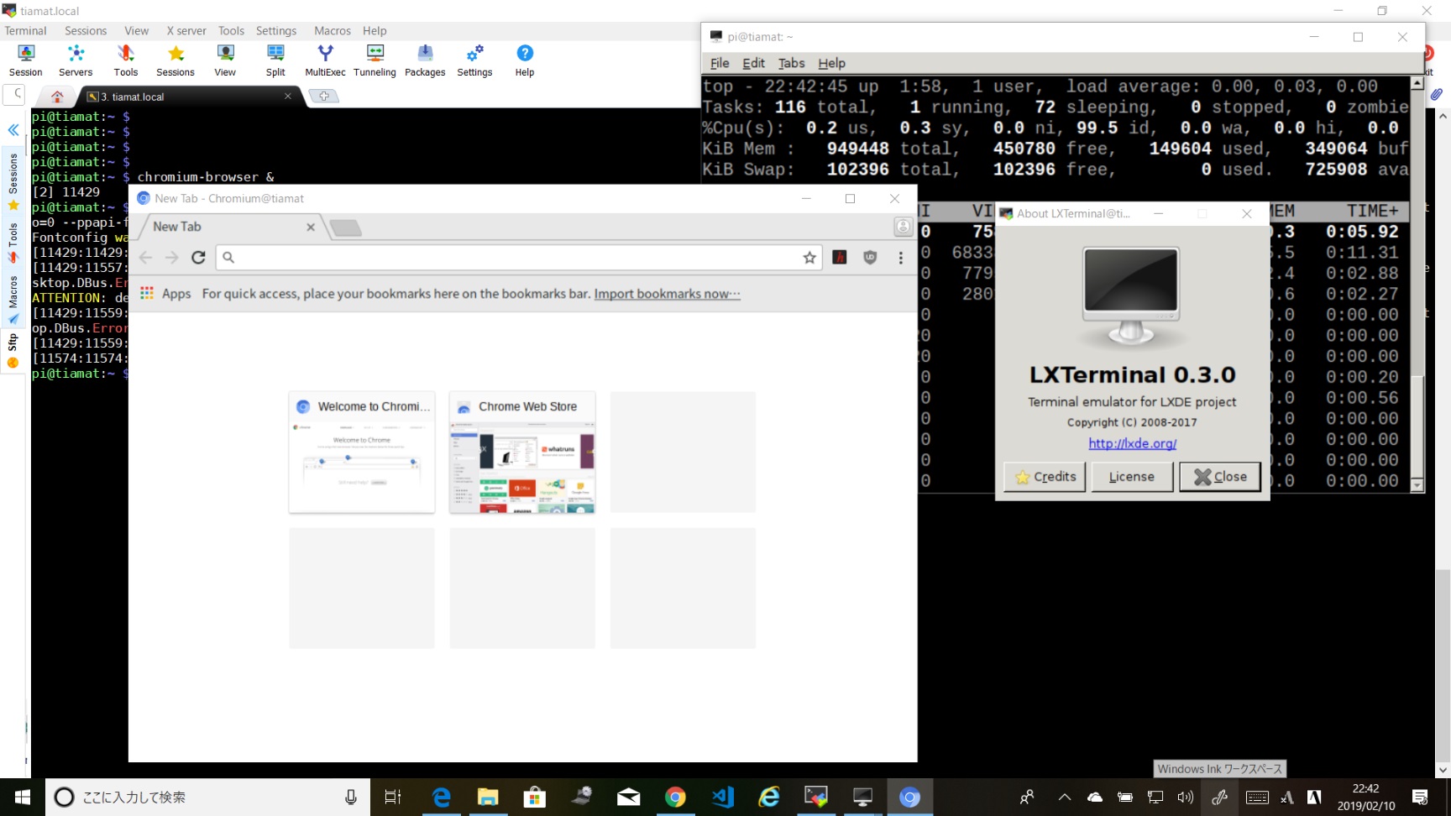
Task: Click the red extension icon in Chromium toolbar
Action: (840, 258)
